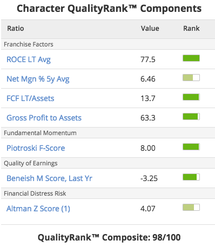Image resolution: width=215 pixels, height=247 pixels.
Task: Open the Altman Z Score (1) link
Action: click(38, 209)
